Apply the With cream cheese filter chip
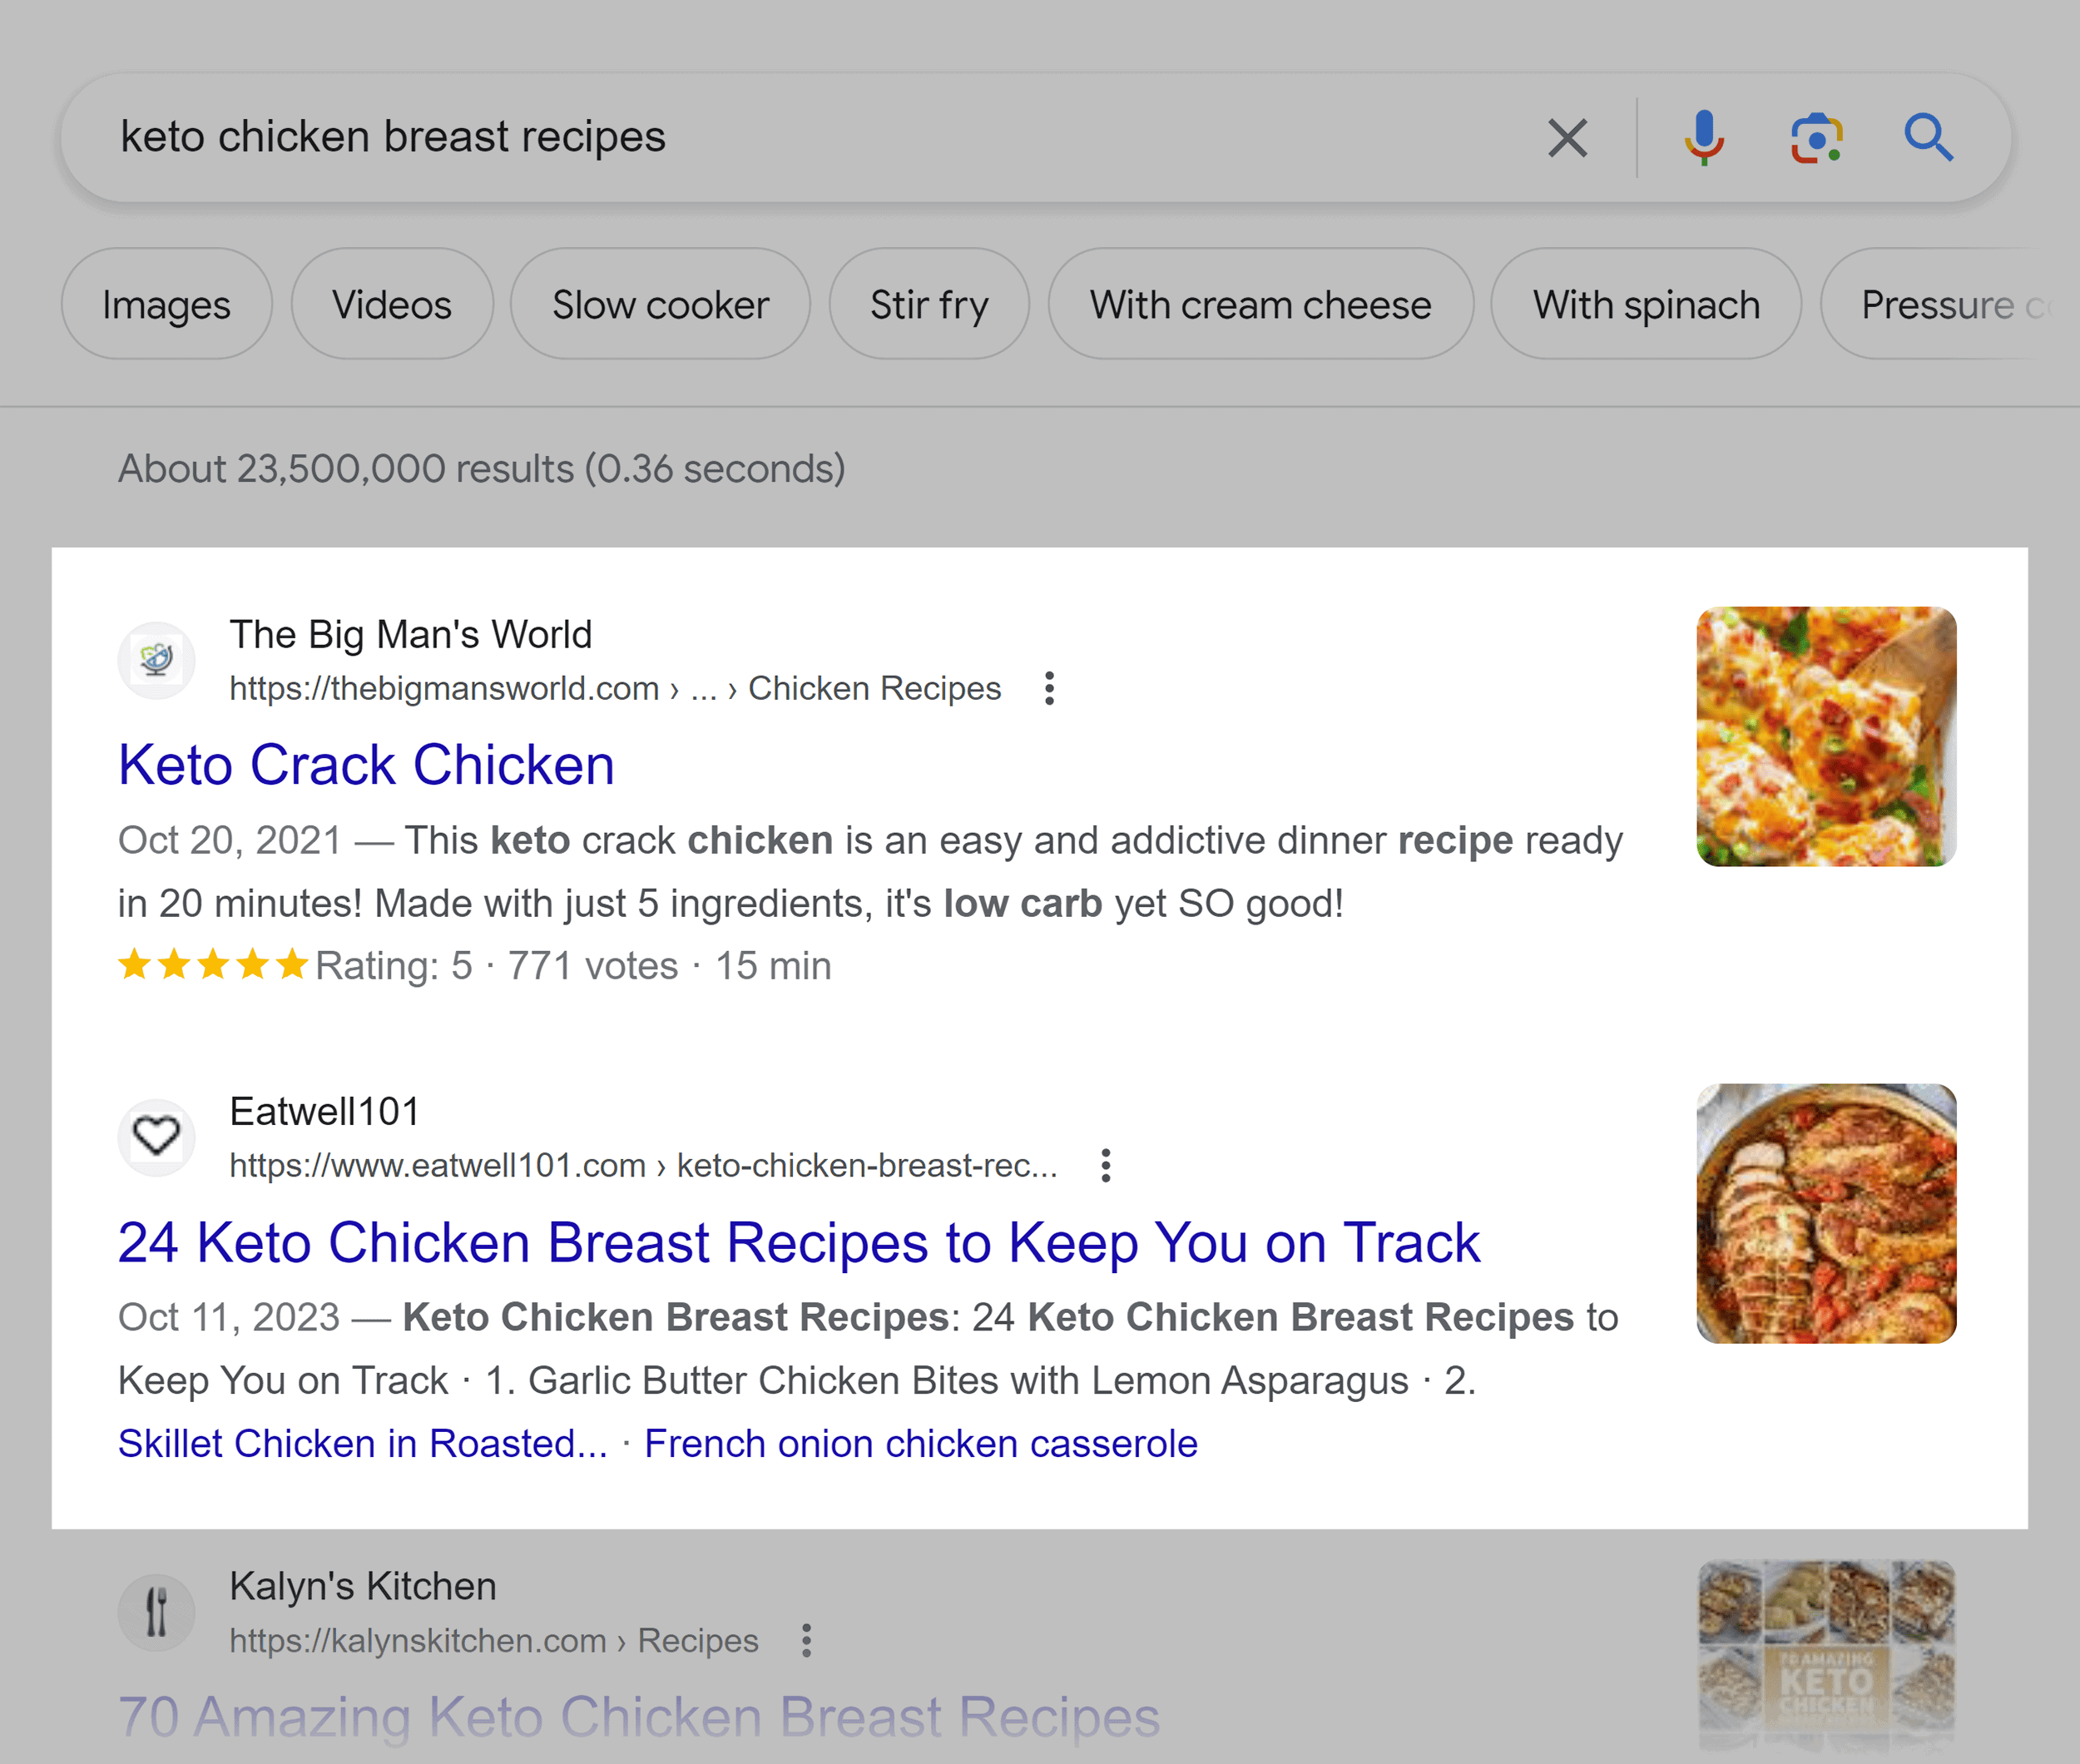 1260,304
